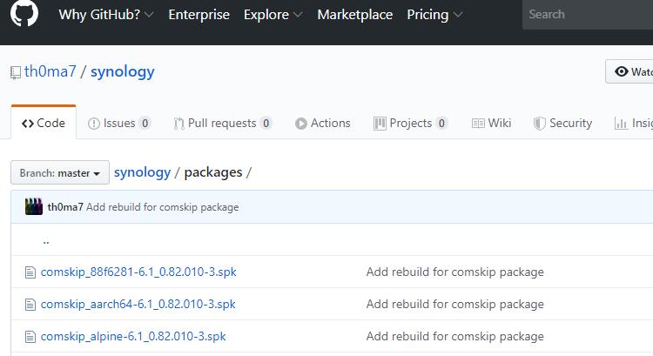Viewport: 653px width, 356px height.
Task: Select the Security tab
Action: (562, 124)
